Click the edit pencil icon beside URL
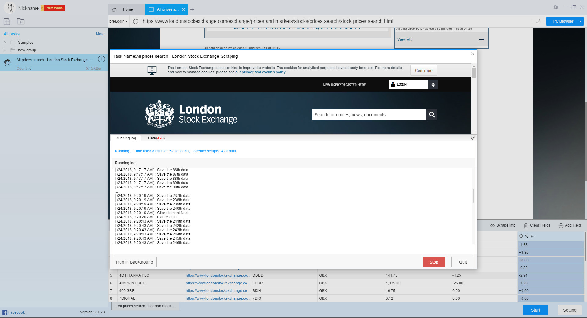 tap(538, 21)
